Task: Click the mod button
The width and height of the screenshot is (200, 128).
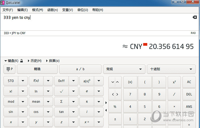Action: tap(11, 102)
